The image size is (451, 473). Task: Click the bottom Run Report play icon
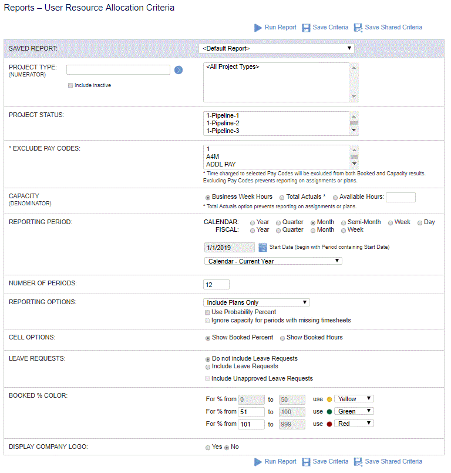click(258, 462)
